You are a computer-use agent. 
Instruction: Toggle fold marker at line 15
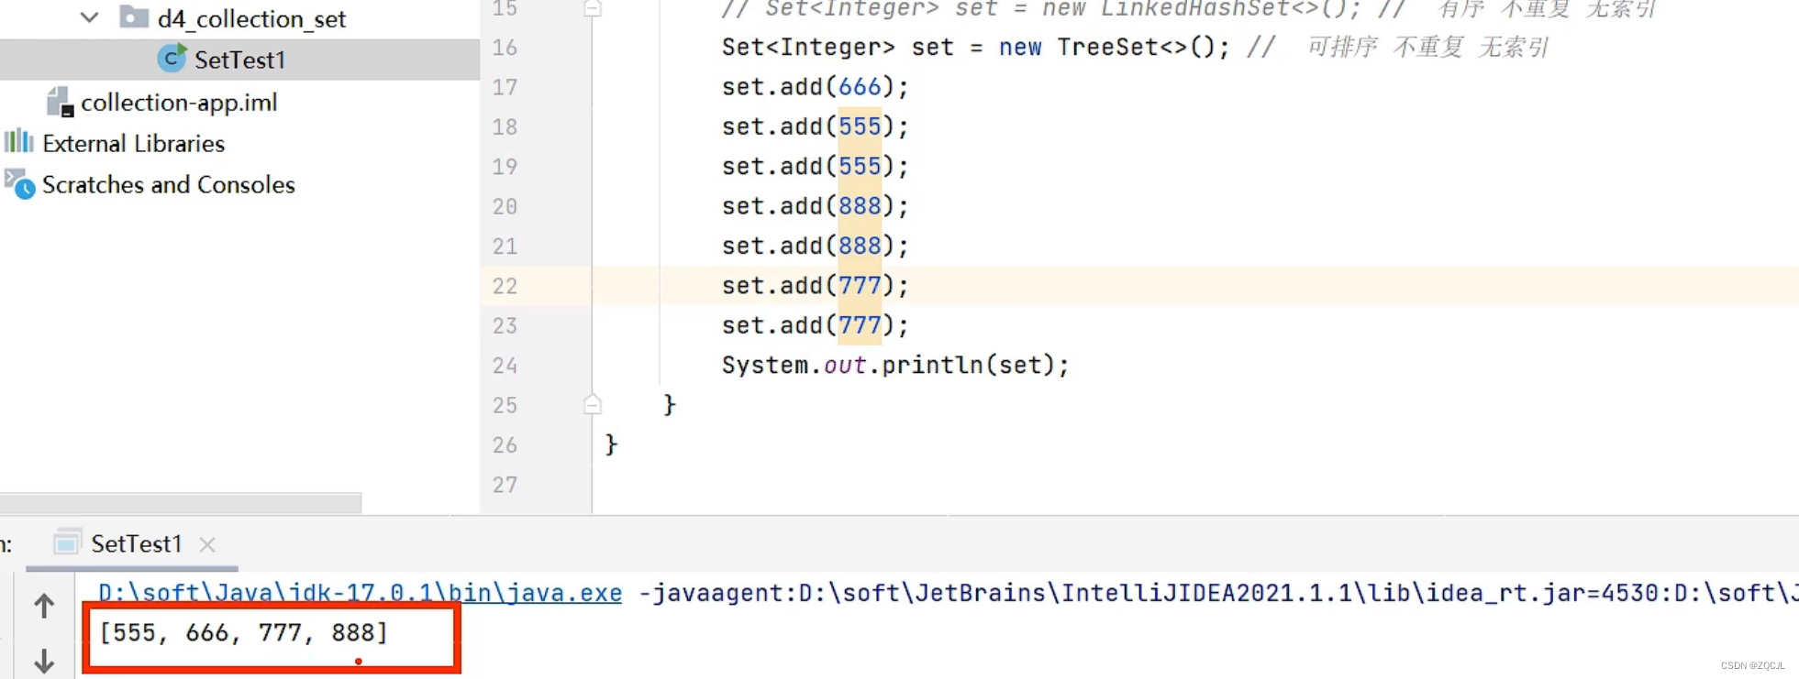(x=593, y=8)
